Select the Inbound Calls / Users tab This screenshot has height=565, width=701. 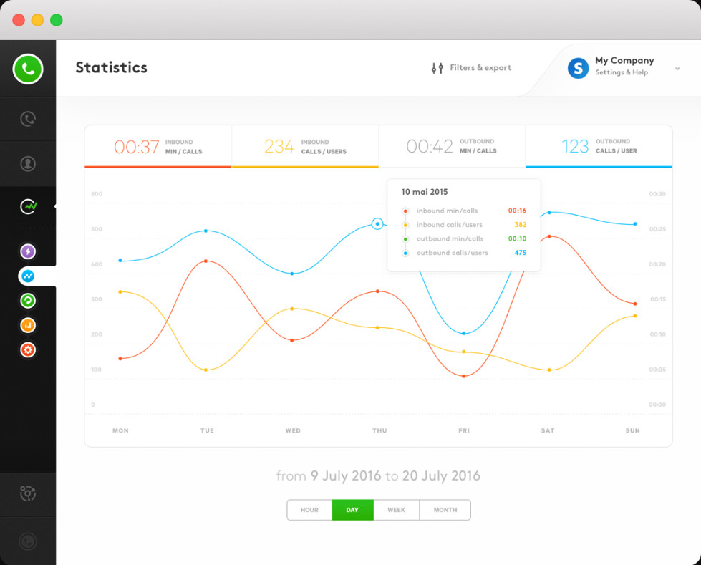[x=305, y=147]
